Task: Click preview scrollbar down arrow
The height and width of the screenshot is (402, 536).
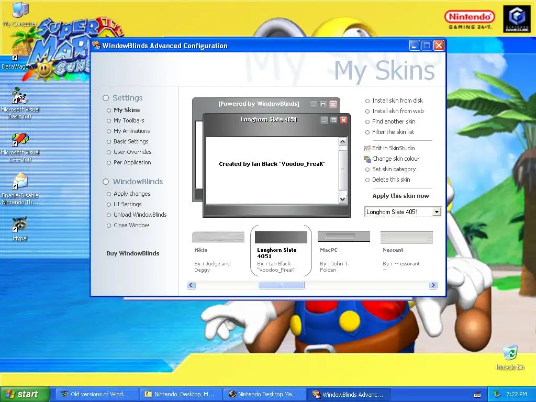Action: [342, 199]
